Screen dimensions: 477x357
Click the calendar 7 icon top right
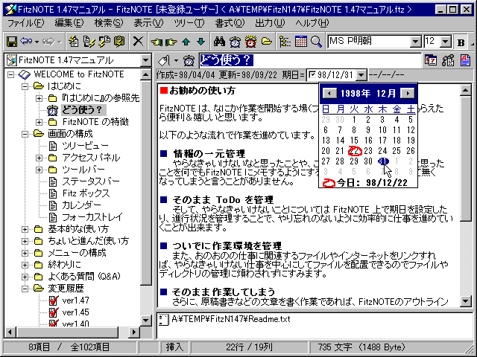click(x=431, y=60)
